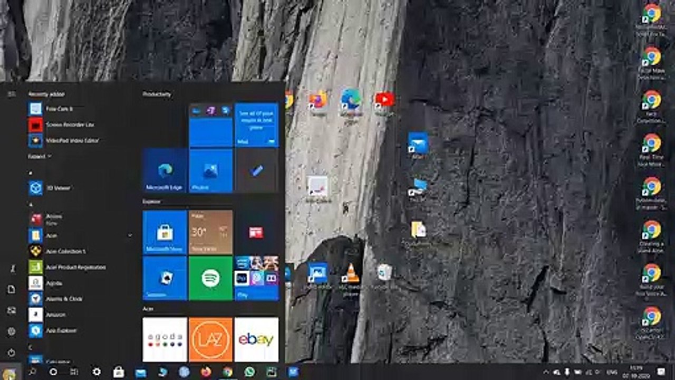Open Access from the app list
Image resolution: width=675 pixels, height=380 pixels.
tap(78, 218)
